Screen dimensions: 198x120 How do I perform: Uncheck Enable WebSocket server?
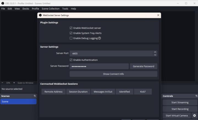point(71,28)
